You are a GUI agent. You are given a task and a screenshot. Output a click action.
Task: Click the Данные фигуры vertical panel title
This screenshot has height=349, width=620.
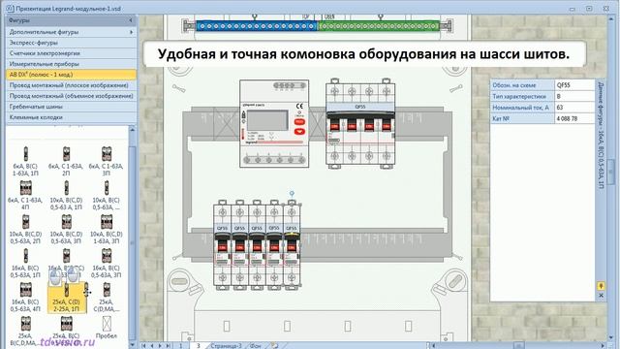tap(601, 135)
